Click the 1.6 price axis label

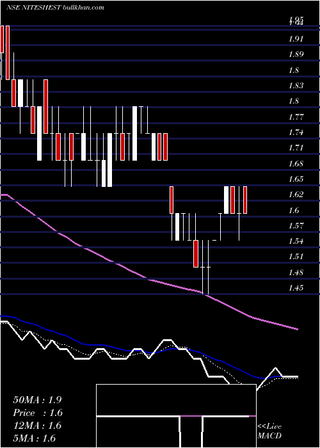point(294,211)
